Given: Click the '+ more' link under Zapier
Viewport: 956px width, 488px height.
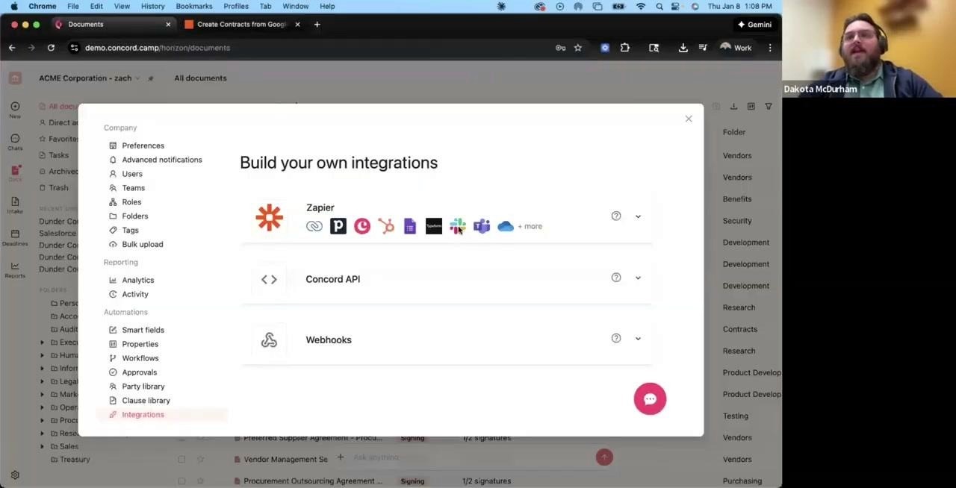Looking at the screenshot, I should pyautogui.click(x=530, y=226).
